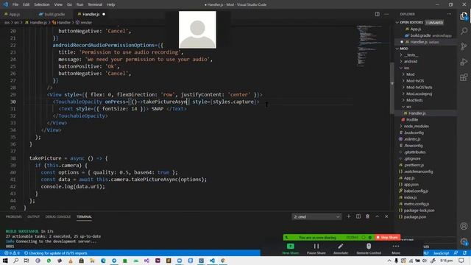Viewport: 471px width, 265px height.
Task: Click the feedback icon in status bar
Action: [456, 253]
